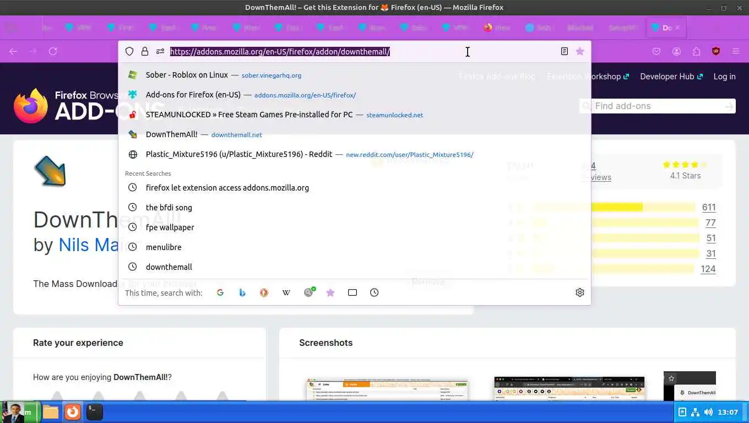749x423 pixels.
Task: Close the active DownThemAll tab
Action: click(x=677, y=28)
